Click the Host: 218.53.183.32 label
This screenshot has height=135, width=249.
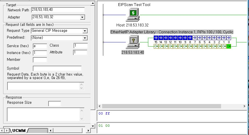tap(132, 25)
